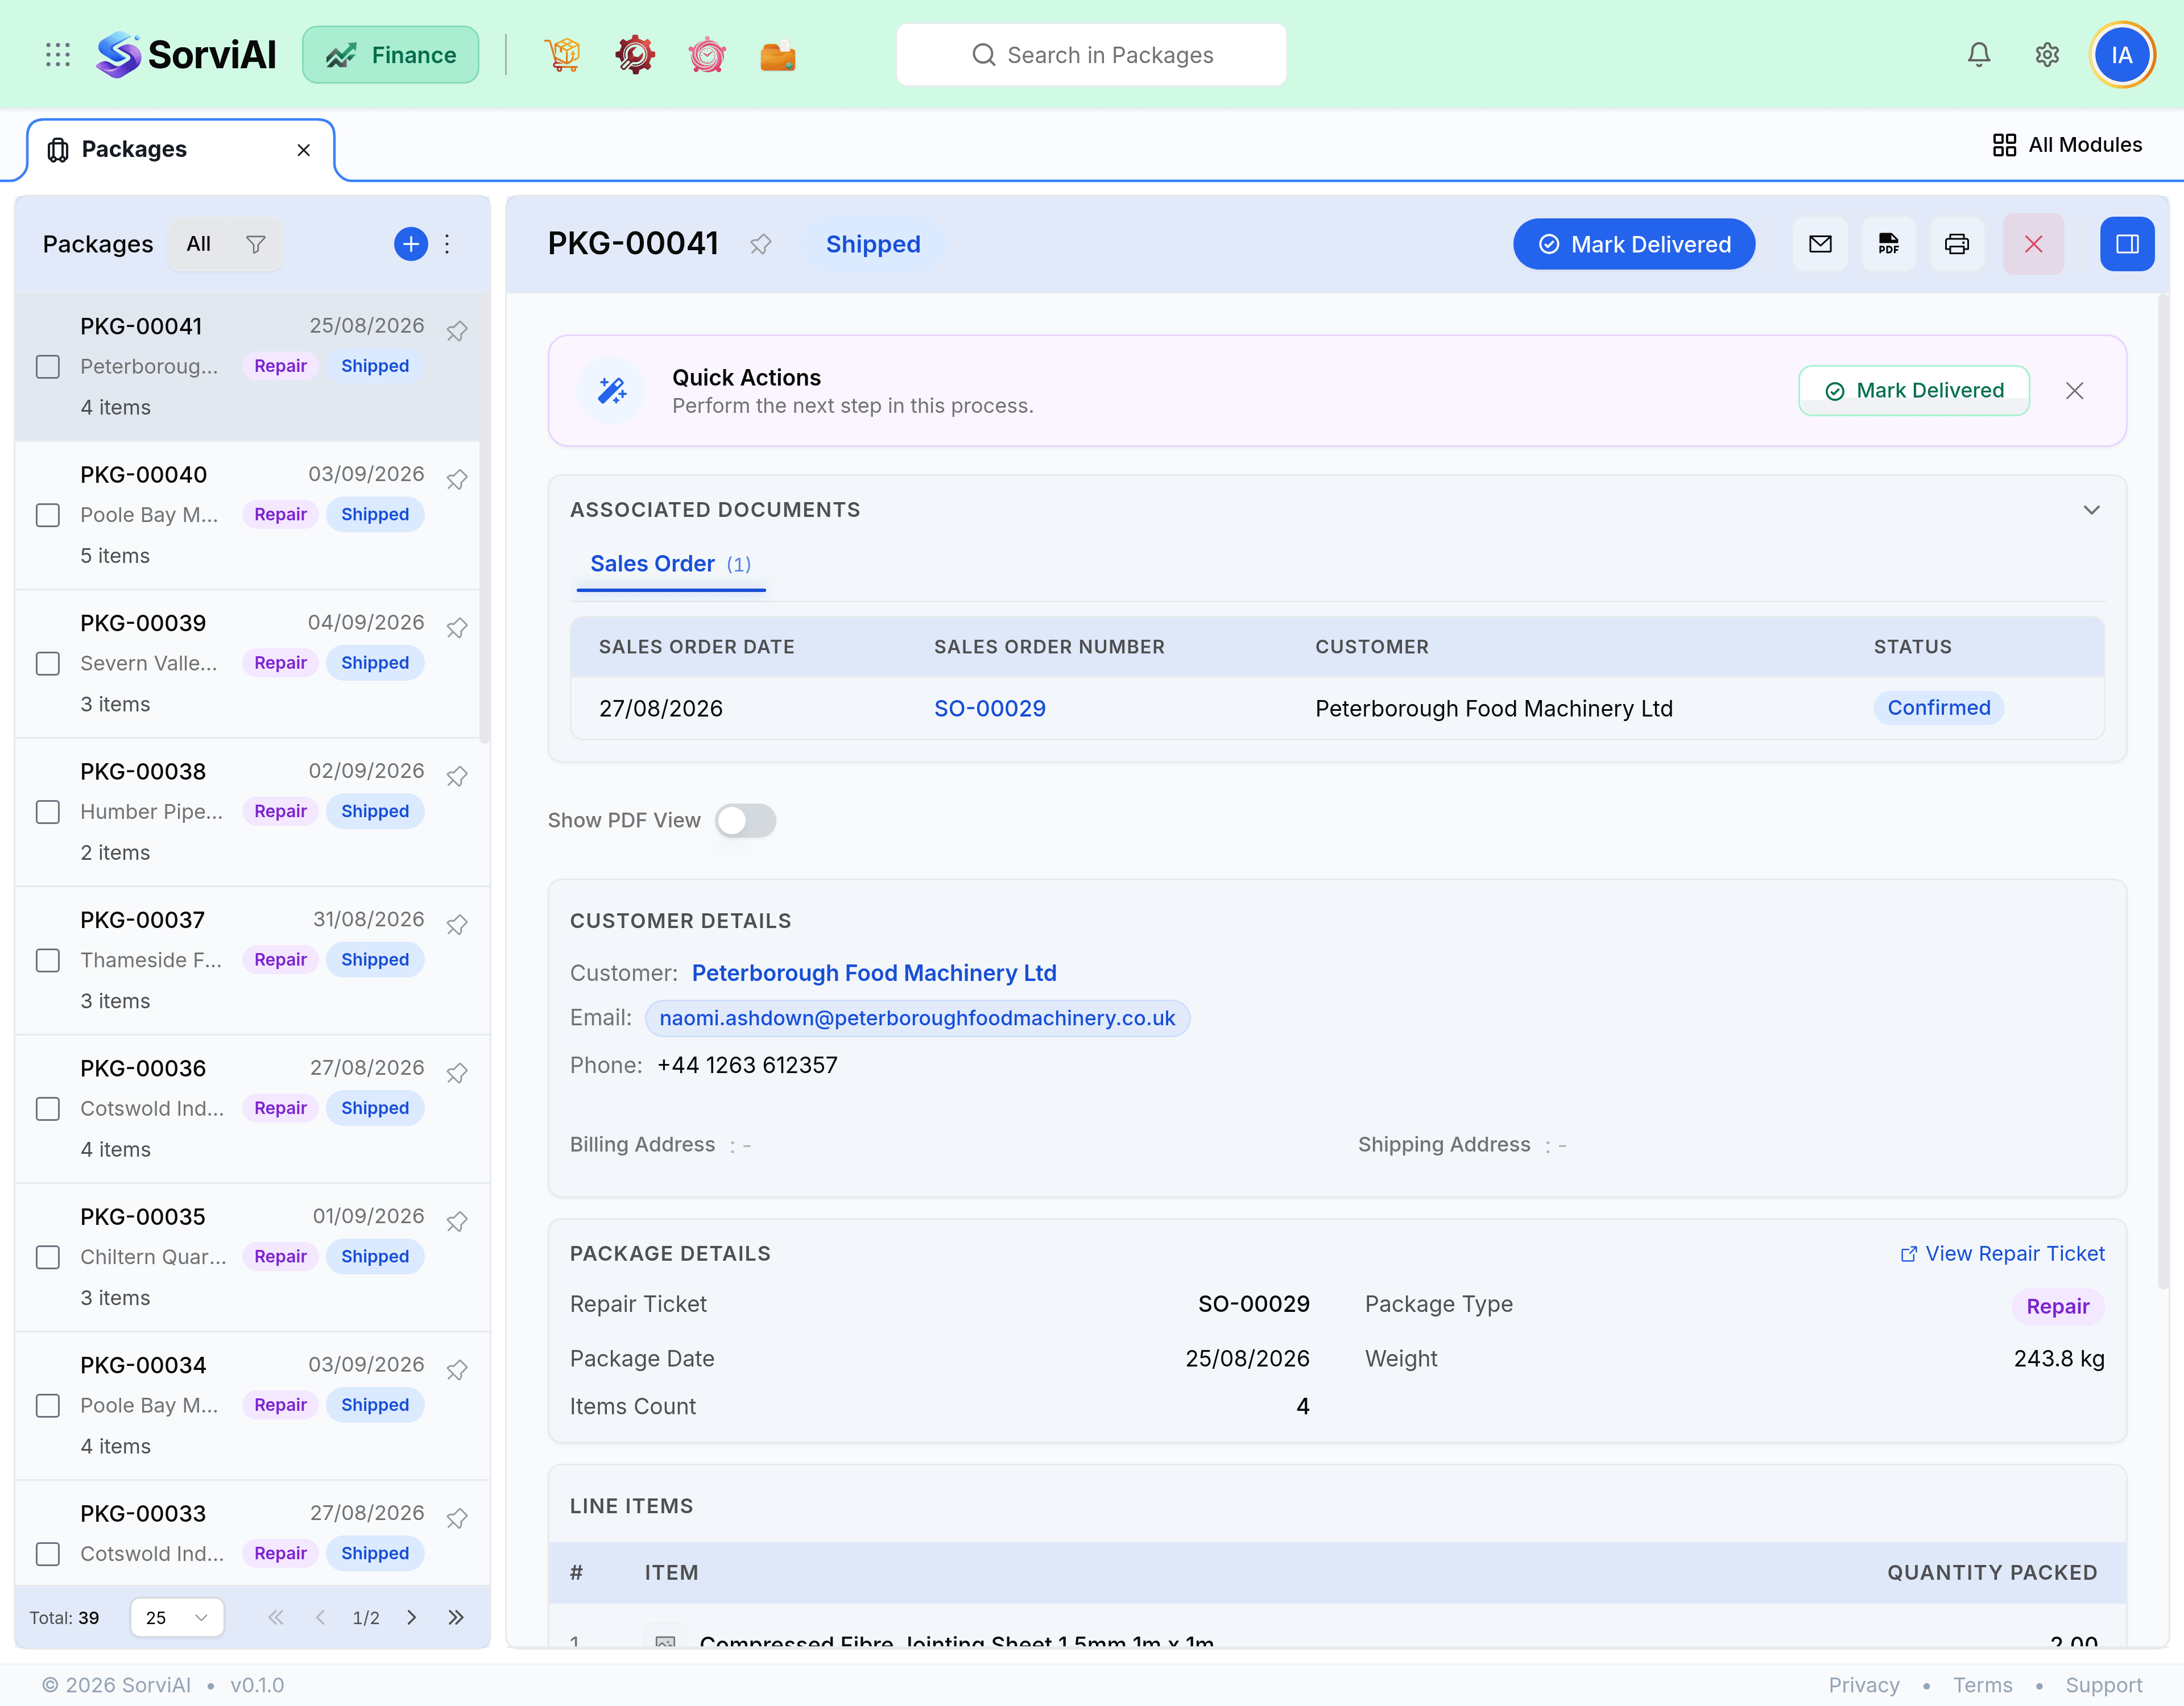Open Packages list more options menu
The width and height of the screenshot is (2184, 1706).
447,244
